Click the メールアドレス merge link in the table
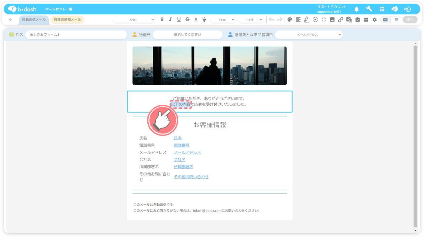 coord(187,152)
